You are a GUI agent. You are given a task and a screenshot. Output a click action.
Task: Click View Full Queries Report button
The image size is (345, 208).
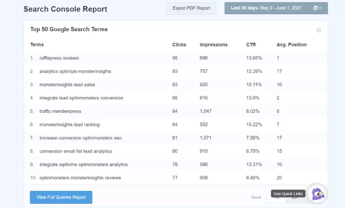point(61,197)
